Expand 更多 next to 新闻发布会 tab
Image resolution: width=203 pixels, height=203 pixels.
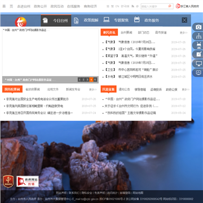click(92, 90)
